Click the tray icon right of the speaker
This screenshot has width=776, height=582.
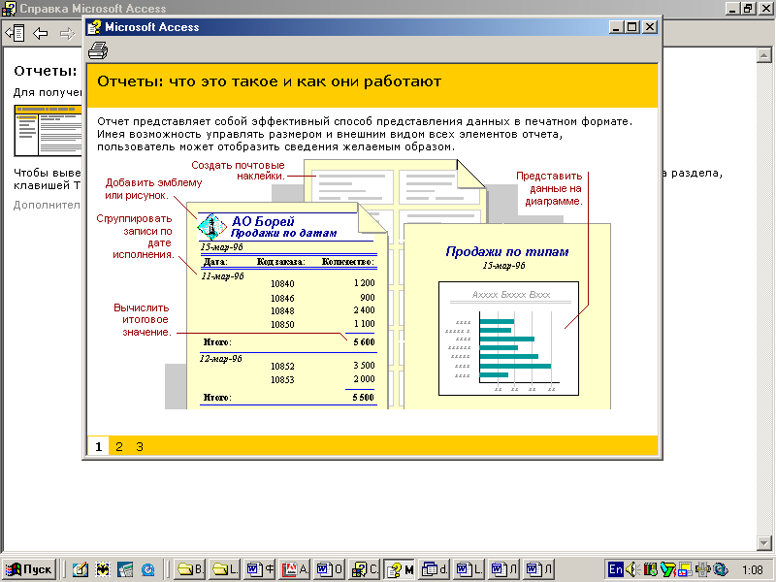(x=650, y=569)
